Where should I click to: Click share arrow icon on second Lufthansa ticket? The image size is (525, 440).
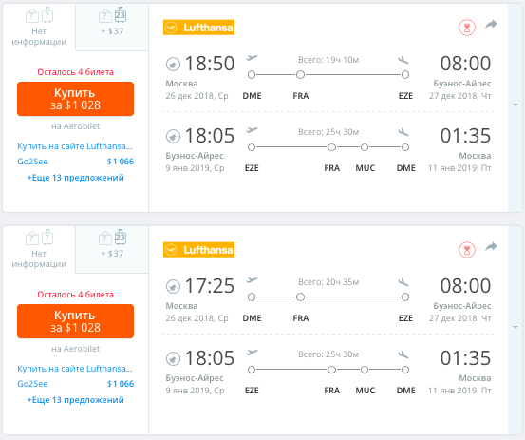(491, 247)
